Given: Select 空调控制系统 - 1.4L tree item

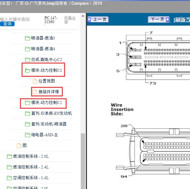Looking at the screenshot, I should (x=31, y=178).
